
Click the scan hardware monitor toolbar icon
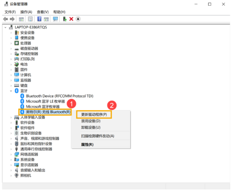point(55,19)
